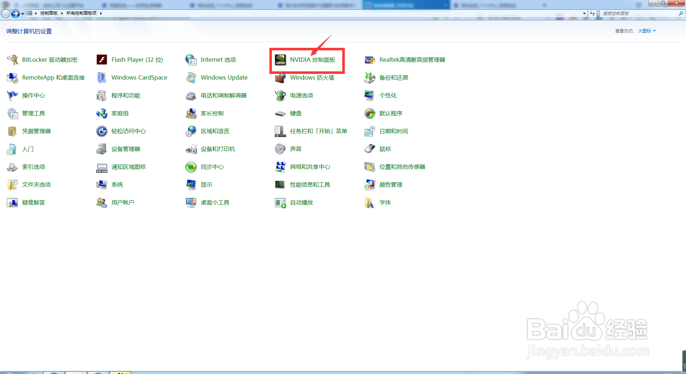Open the recent pages dropdown beside Forward
The image size is (686, 374).
pos(23,14)
